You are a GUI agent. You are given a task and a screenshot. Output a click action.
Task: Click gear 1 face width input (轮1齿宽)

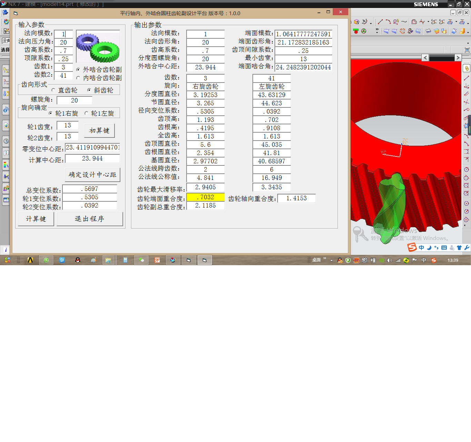(x=68, y=125)
